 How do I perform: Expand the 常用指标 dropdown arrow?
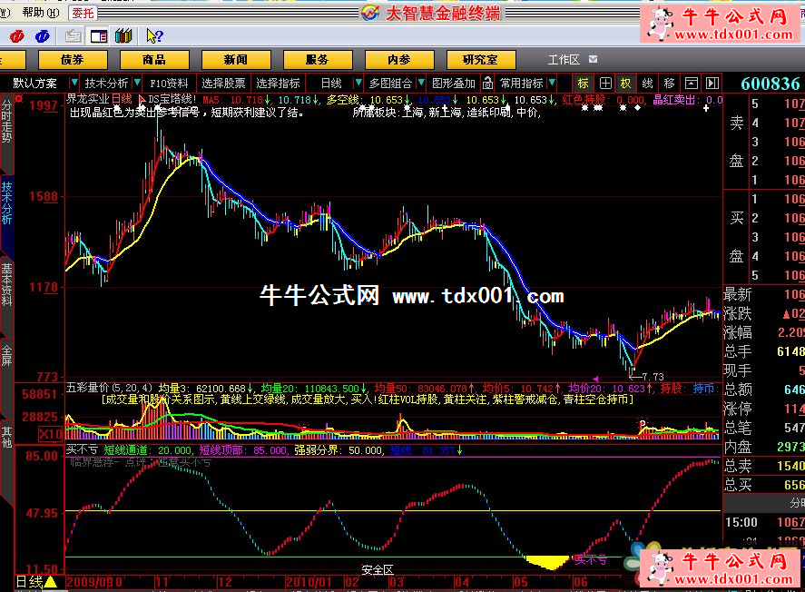(x=552, y=83)
